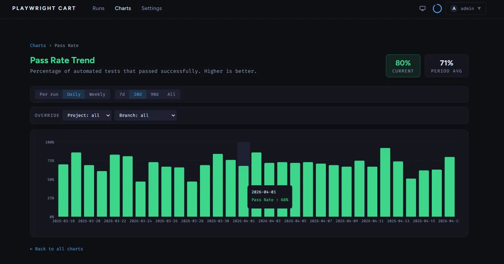Select Weekly grouping
The height and width of the screenshot is (264, 504).
point(97,94)
